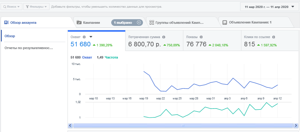Image resolution: width=300 pixels, height=132 pixels.
Task: Click the horizontal chart scrollbar thumb
Action: (x=183, y=126)
